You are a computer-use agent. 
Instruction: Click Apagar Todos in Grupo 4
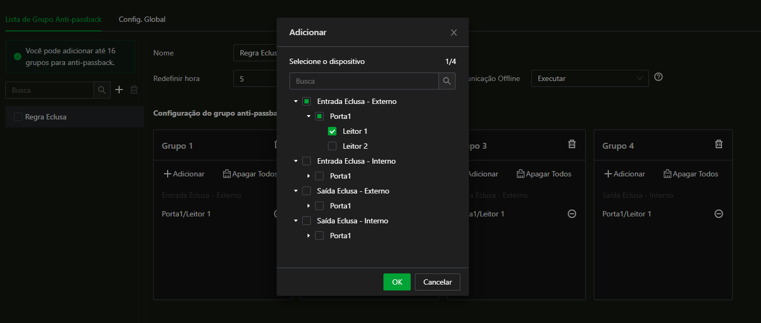click(x=691, y=174)
